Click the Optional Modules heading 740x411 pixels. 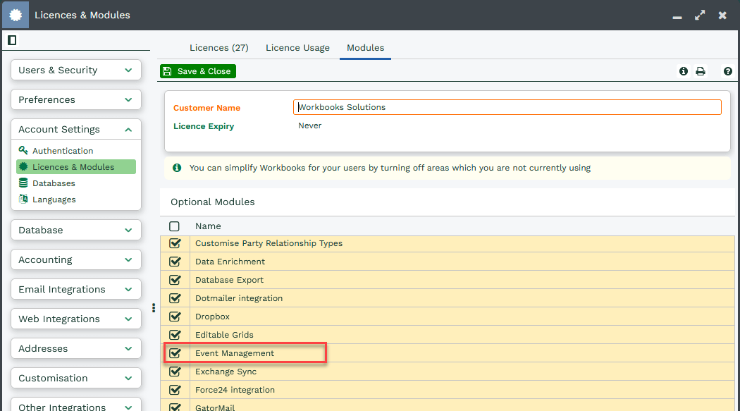point(213,202)
